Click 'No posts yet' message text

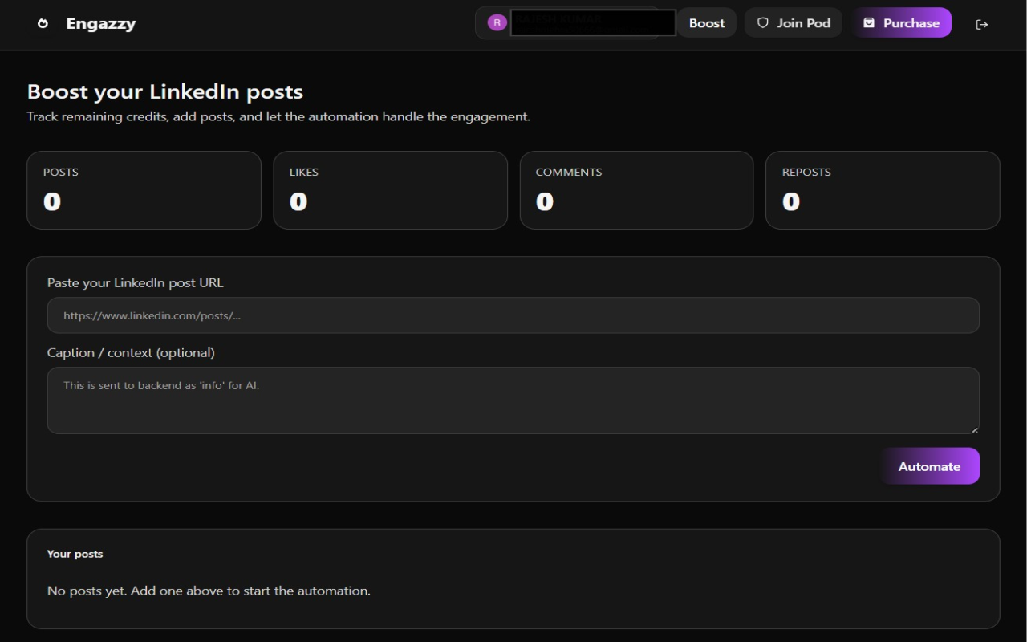coord(209,591)
